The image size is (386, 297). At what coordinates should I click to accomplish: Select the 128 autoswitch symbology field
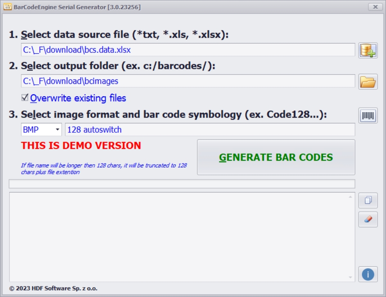[x=210, y=130]
